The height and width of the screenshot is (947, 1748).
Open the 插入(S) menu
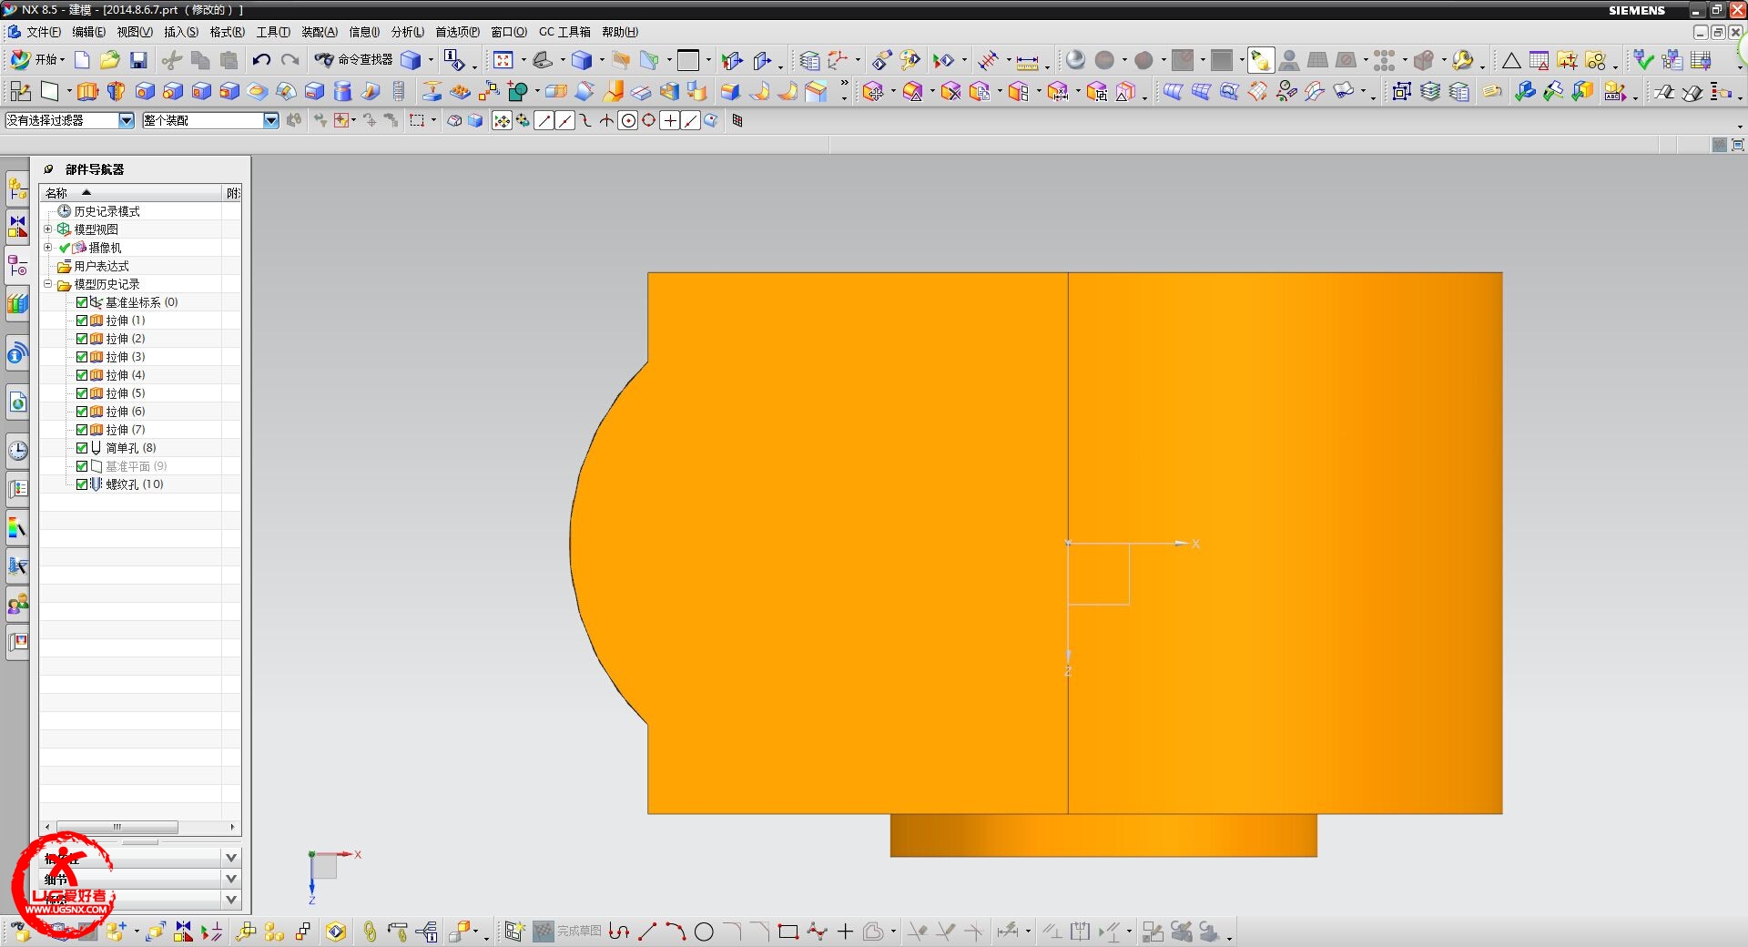[181, 32]
